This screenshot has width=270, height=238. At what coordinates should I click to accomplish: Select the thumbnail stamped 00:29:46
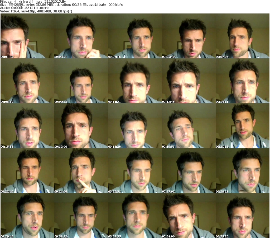click(x=27, y=216)
